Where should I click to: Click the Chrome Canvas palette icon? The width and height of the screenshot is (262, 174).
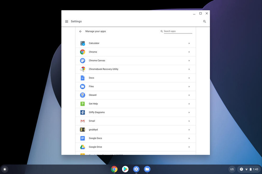point(83,61)
